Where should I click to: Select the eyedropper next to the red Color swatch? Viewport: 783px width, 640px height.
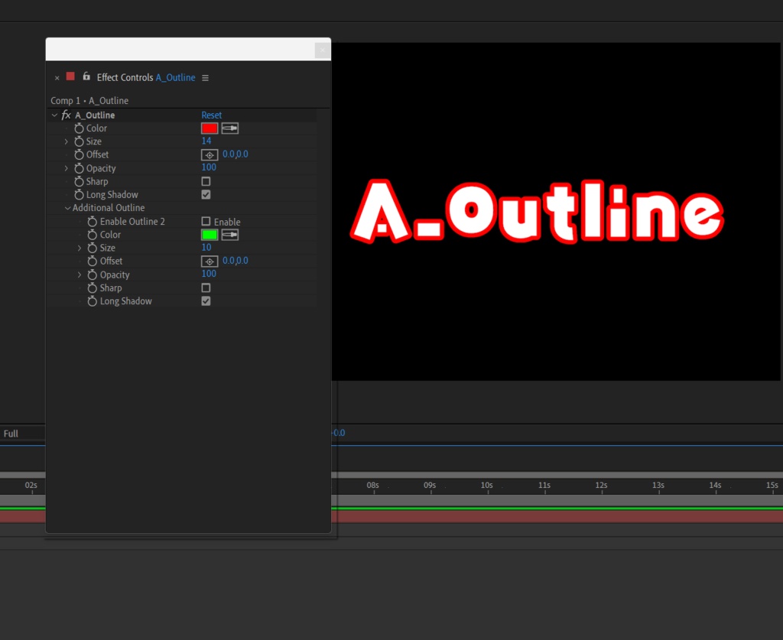point(229,128)
